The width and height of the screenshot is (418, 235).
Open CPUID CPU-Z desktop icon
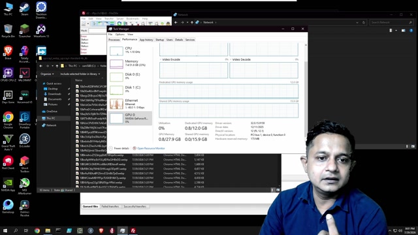[x=8, y=74]
